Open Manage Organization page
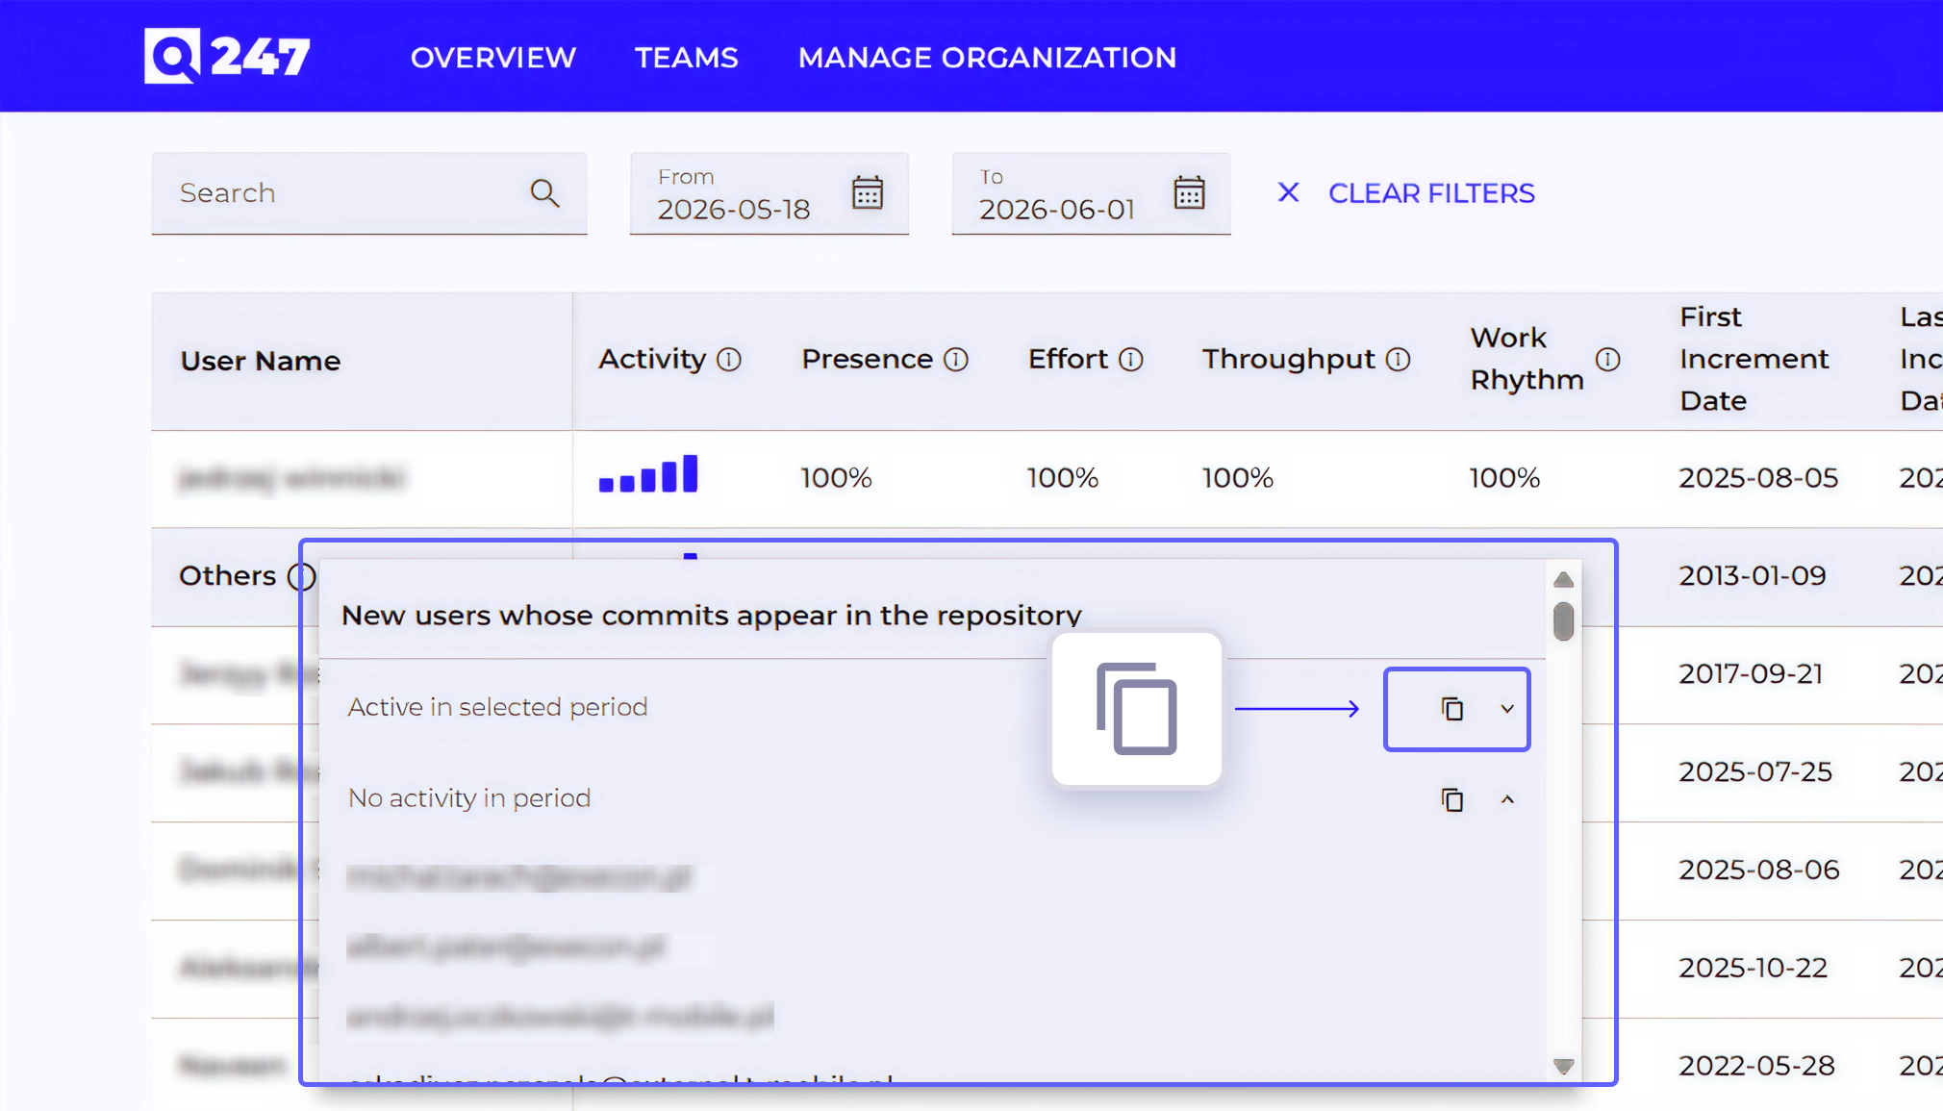 [987, 58]
